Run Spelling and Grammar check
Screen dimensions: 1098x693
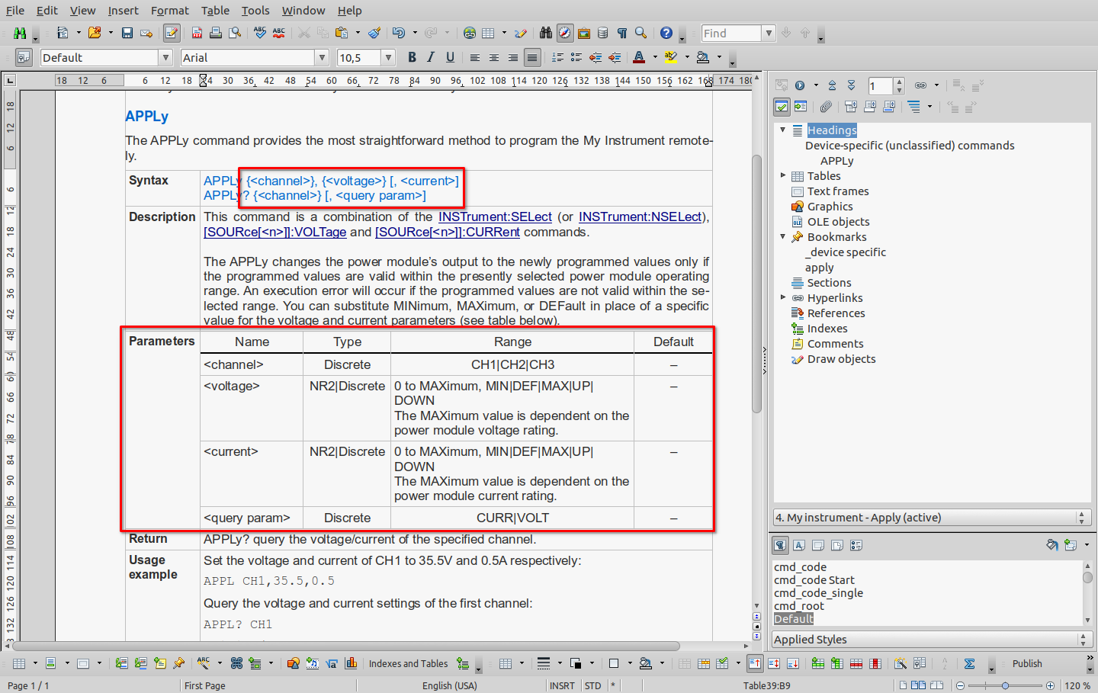pos(260,33)
